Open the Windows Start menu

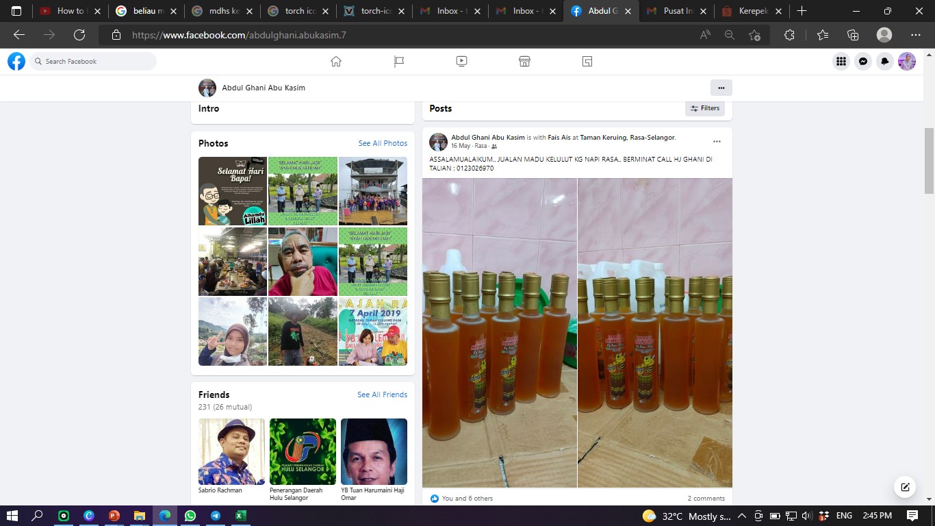pos(12,516)
